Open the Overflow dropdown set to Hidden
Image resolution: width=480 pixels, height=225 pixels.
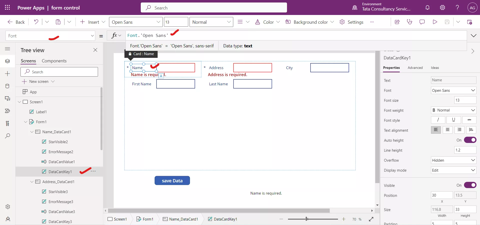click(453, 160)
